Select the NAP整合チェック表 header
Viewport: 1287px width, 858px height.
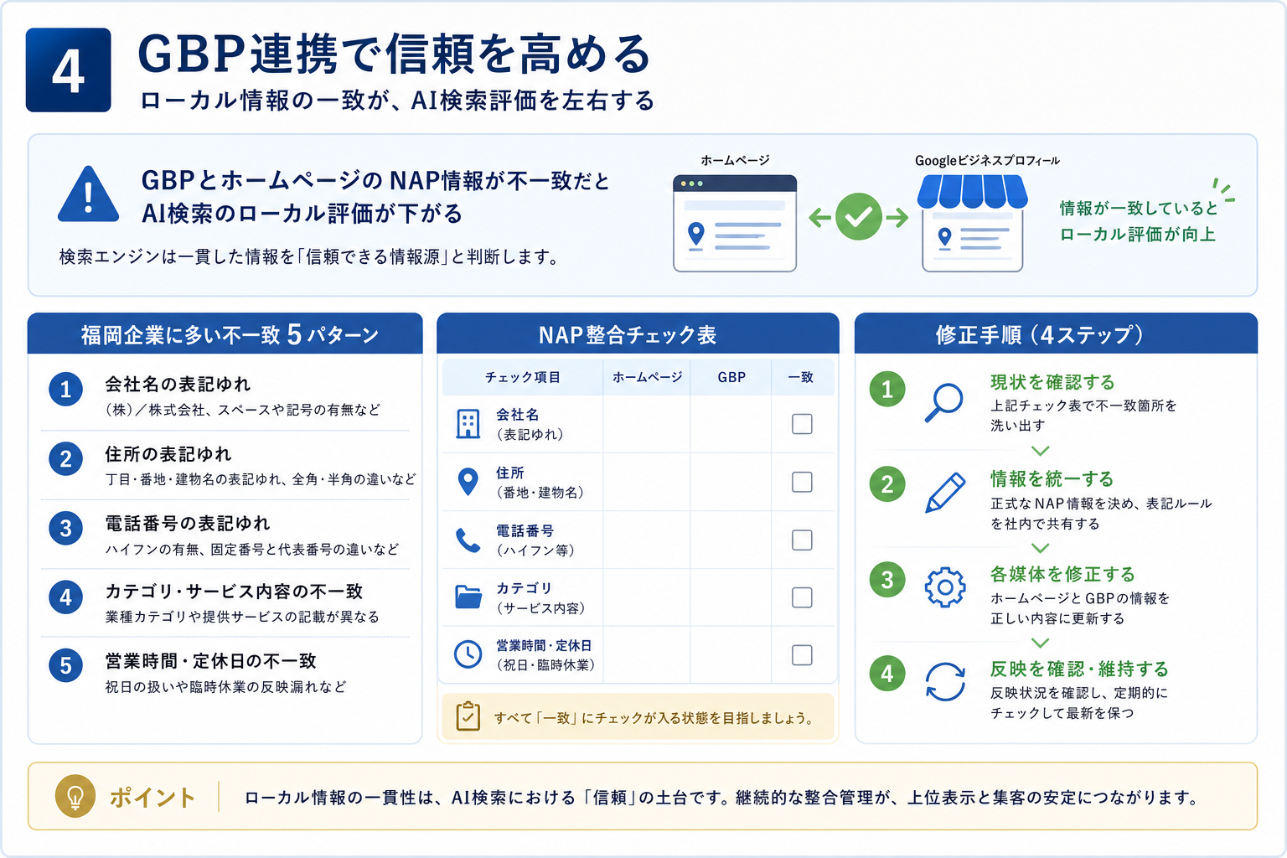(638, 334)
